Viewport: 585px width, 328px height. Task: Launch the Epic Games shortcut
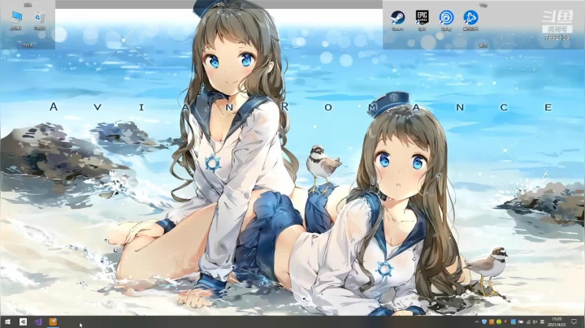click(422, 20)
